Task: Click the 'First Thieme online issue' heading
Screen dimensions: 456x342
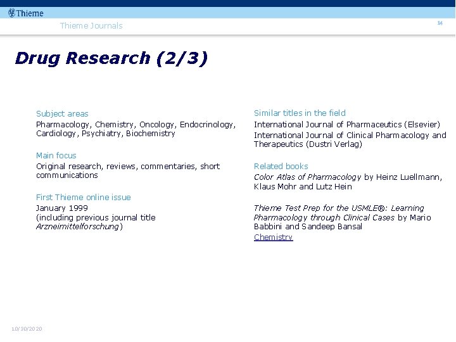Action: pos(84,198)
